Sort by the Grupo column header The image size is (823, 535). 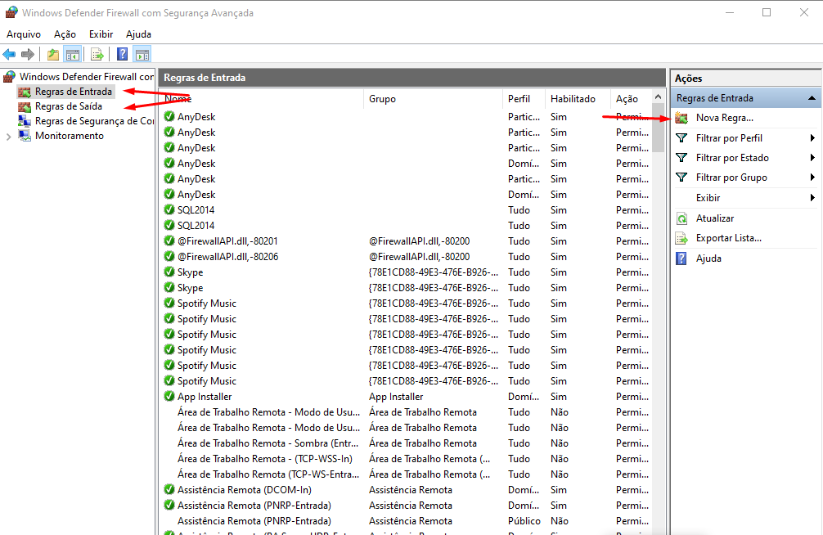tap(433, 99)
